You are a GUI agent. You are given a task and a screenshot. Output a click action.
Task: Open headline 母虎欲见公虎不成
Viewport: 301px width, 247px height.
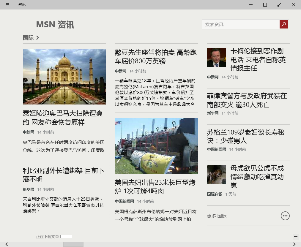pos(257,177)
